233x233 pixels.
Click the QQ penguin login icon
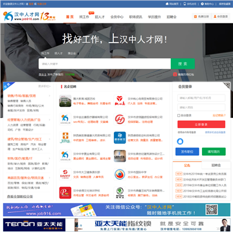pos(180,141)
